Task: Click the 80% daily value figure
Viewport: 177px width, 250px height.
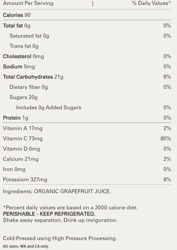Action: 166,139
